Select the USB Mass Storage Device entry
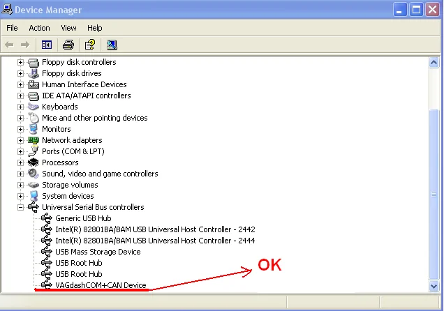This screenshot has width=444, height=311. [98, 252]
